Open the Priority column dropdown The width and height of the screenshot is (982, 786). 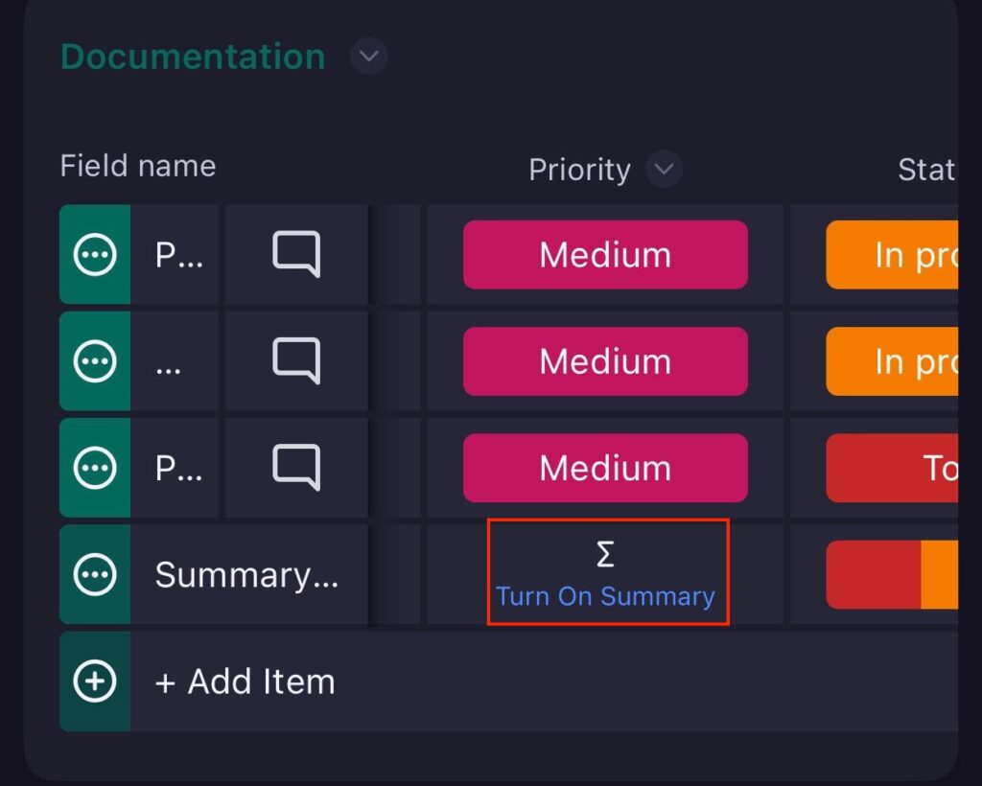[x=662, y=170]
